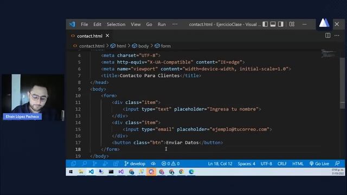
Task: Click the meta charset UTF-8 line
Action: 131,55
